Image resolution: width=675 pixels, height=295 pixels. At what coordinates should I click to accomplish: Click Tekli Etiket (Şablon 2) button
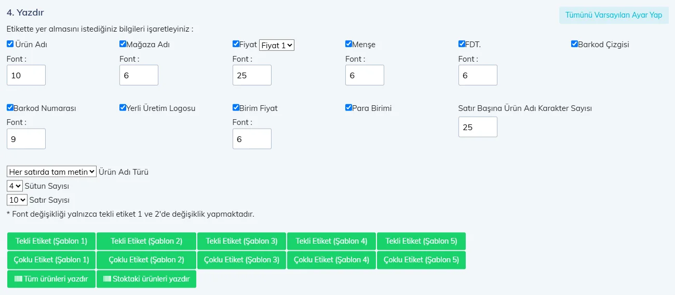coord(146,241)
